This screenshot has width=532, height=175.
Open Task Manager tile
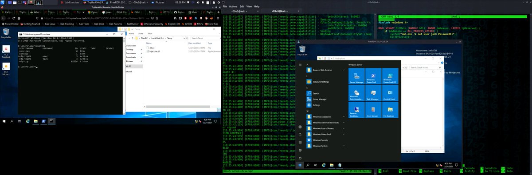tap(374, 93)
